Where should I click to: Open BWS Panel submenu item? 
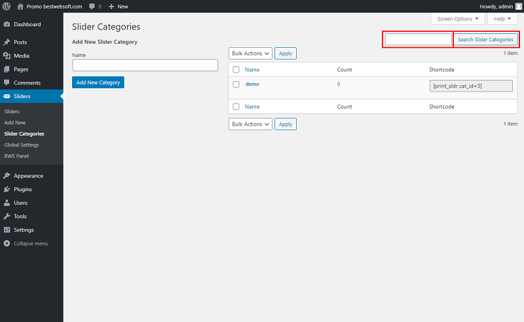coord(16,156)
